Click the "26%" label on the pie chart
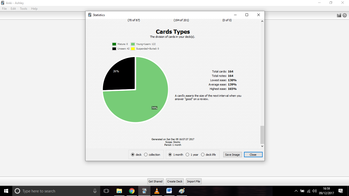This screenshot has height=196, width=349. (x=116, y=71)
